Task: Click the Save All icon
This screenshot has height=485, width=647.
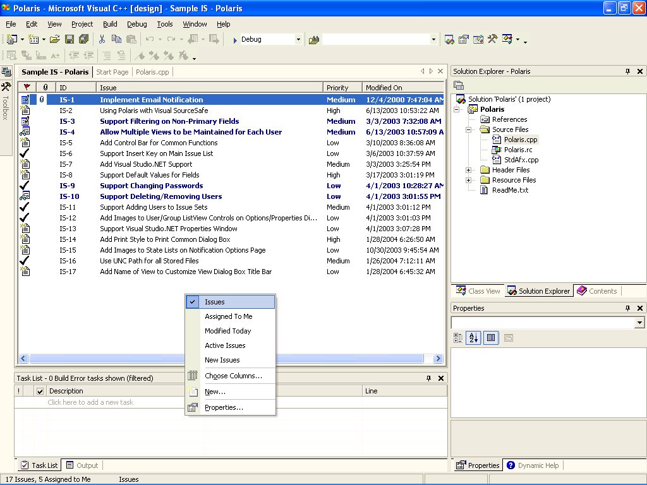Action: click(84, 40)
